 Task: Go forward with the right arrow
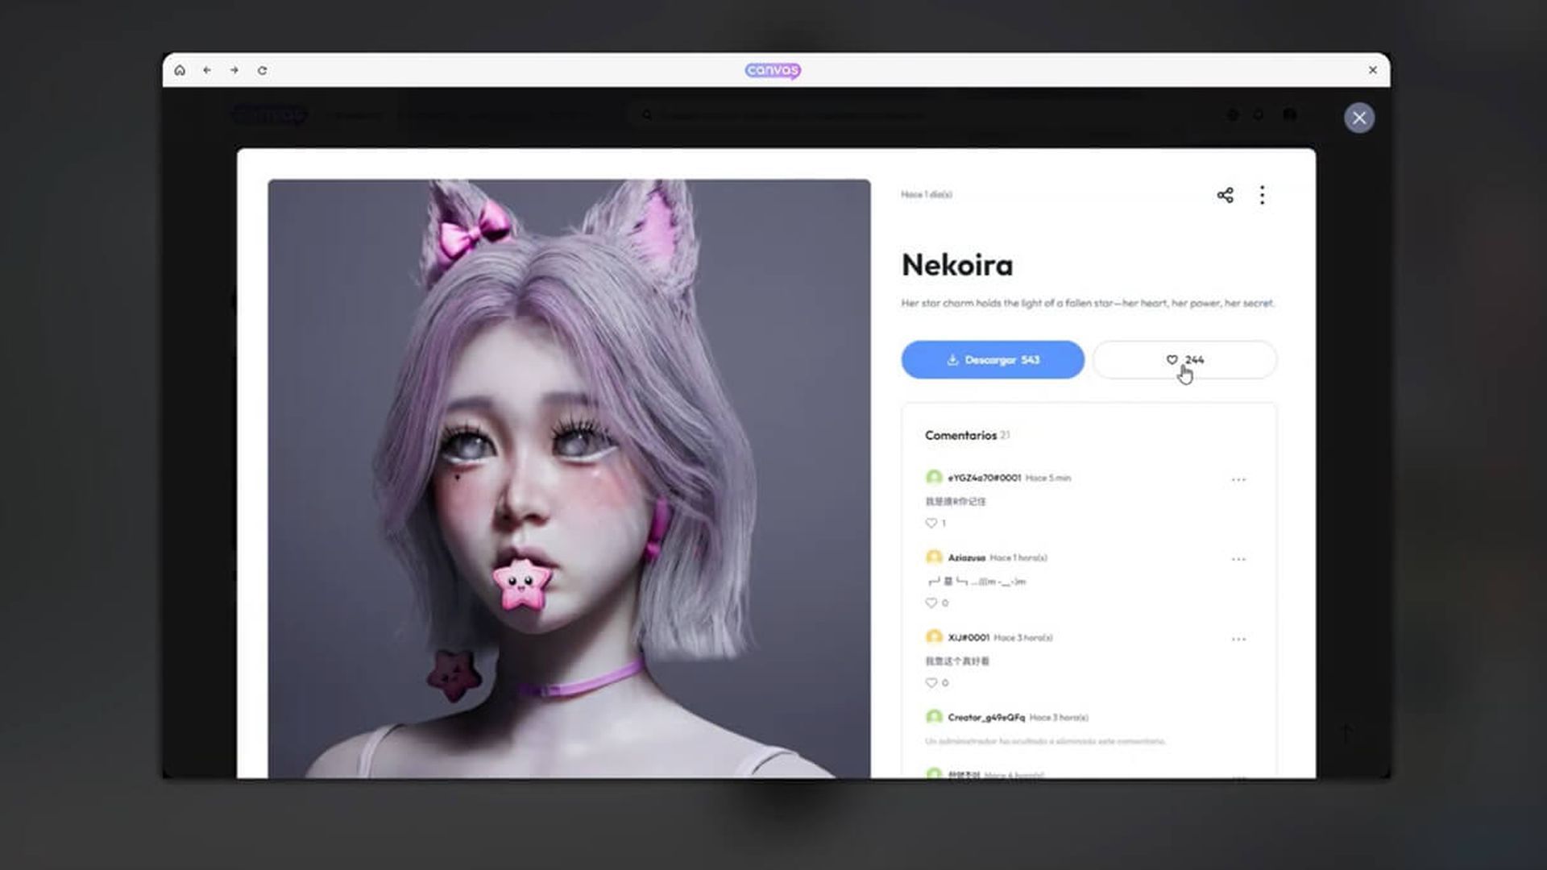[x=234, y=70]
